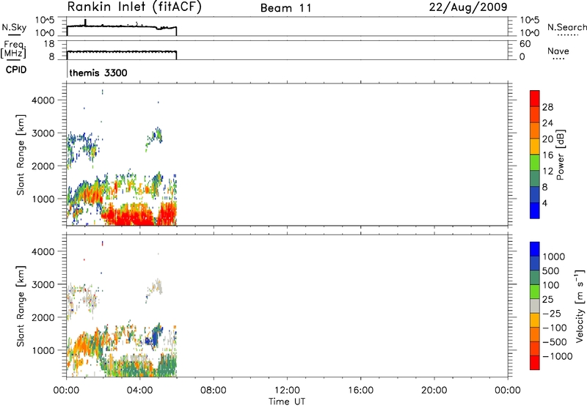Click the '18' frequency axis tick label

pyautogui.click(x=49, y=44)
